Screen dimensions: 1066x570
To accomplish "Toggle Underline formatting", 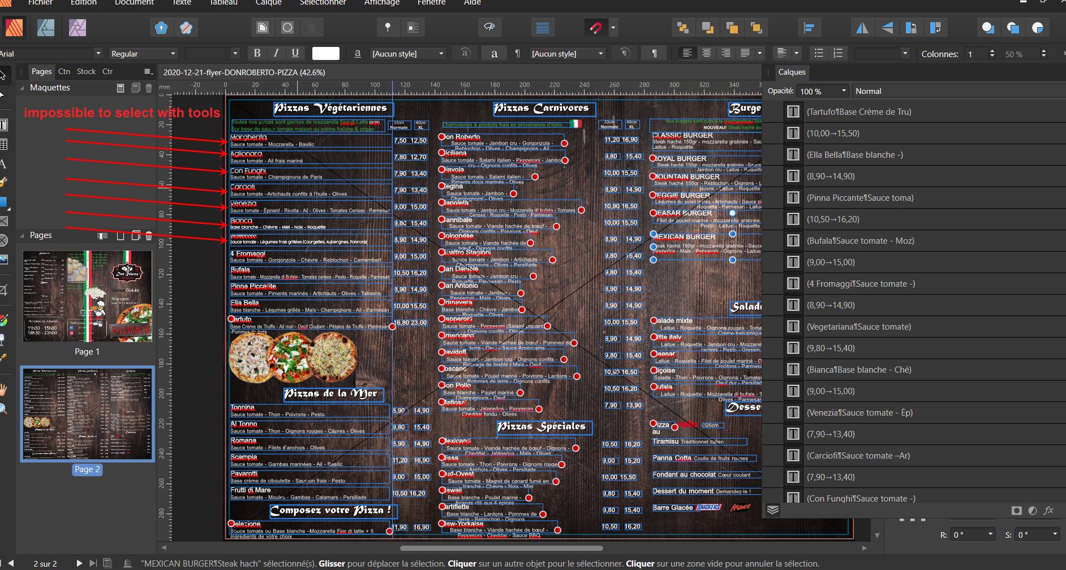I will [x=295, y=53].
